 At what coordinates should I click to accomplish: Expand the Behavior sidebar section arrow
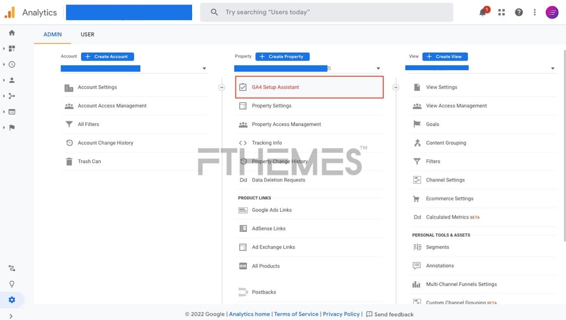4,112
